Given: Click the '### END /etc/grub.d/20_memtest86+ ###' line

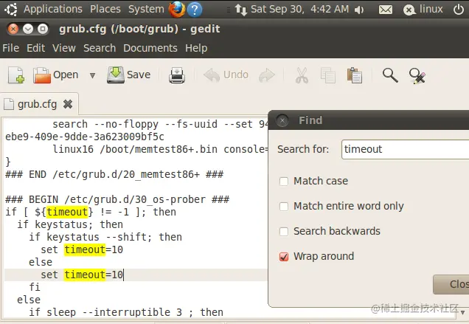Looking at the screenshot, I should (x=114, y=174).
